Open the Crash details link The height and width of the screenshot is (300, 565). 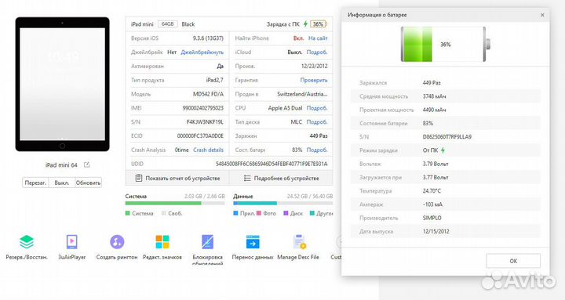[x=208, y=150]
